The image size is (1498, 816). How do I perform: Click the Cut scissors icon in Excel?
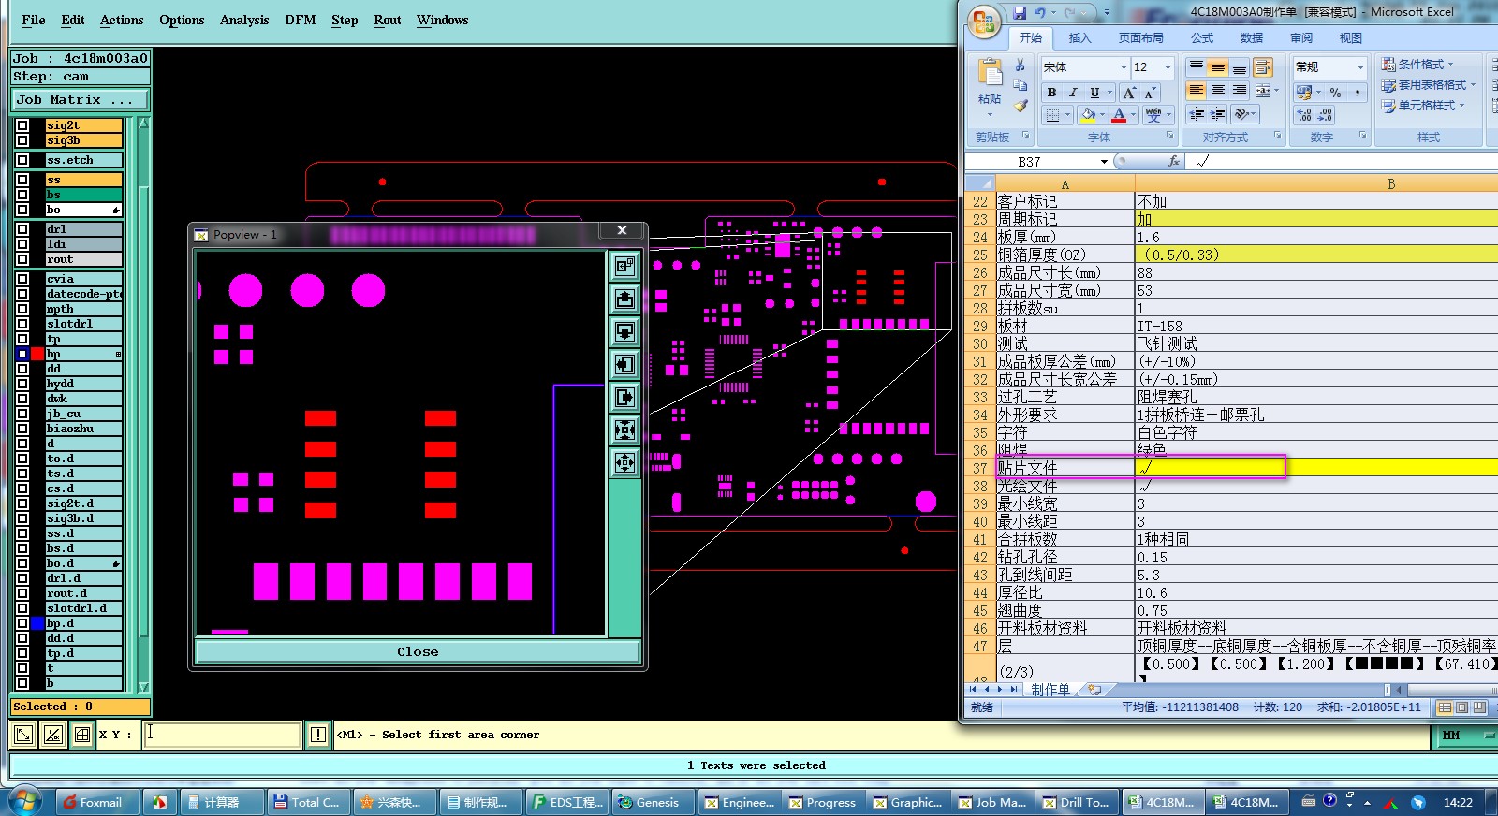pos(1020,66)
